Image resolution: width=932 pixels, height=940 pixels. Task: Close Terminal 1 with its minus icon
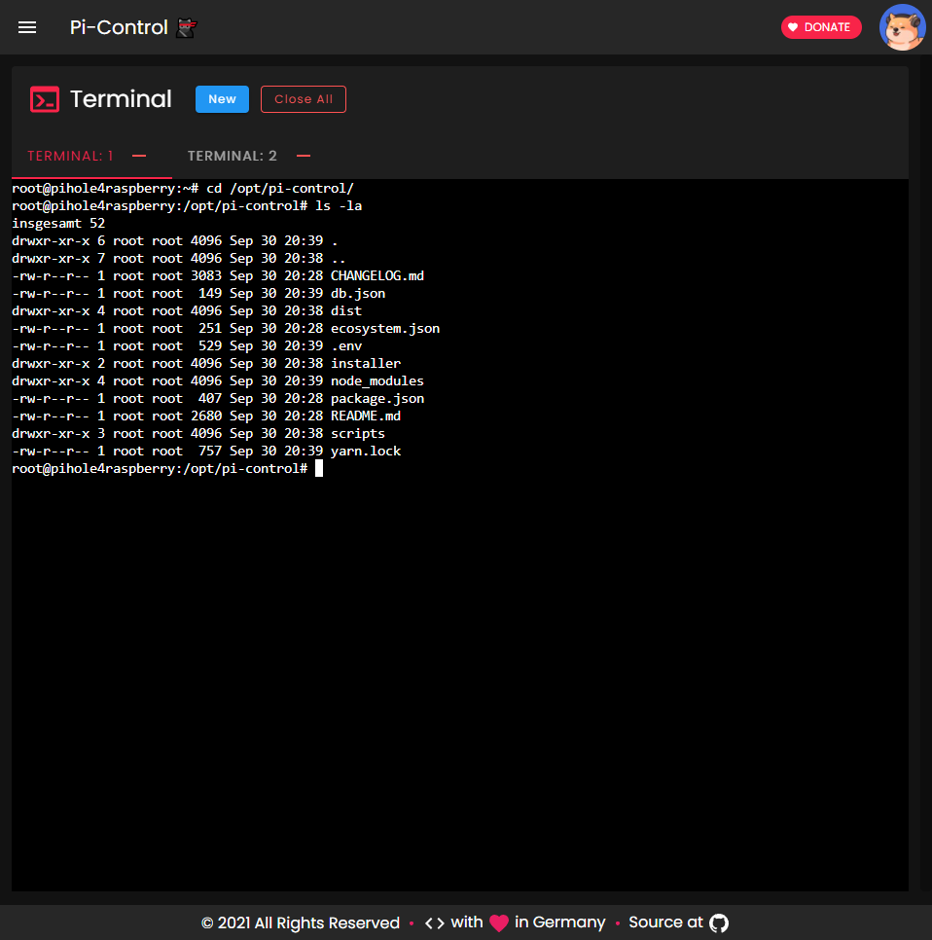(x=139, y=156)
